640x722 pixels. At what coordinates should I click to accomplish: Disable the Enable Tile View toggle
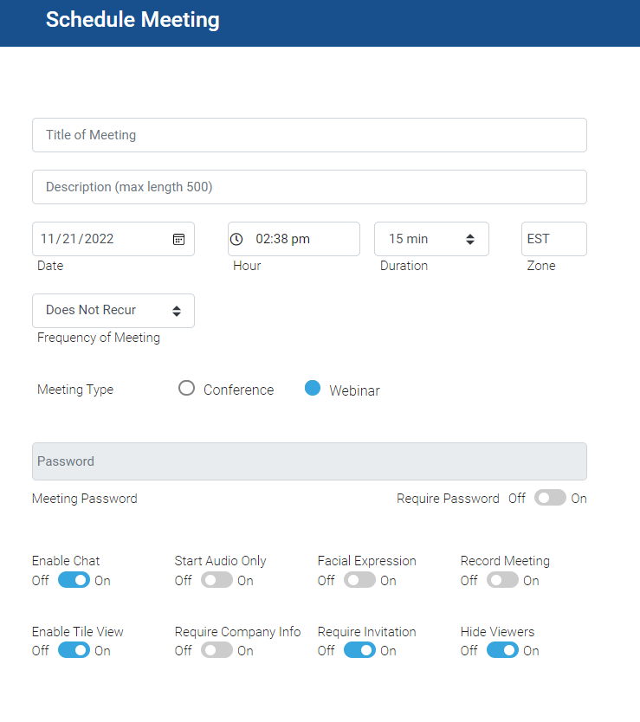coord(73,650)
